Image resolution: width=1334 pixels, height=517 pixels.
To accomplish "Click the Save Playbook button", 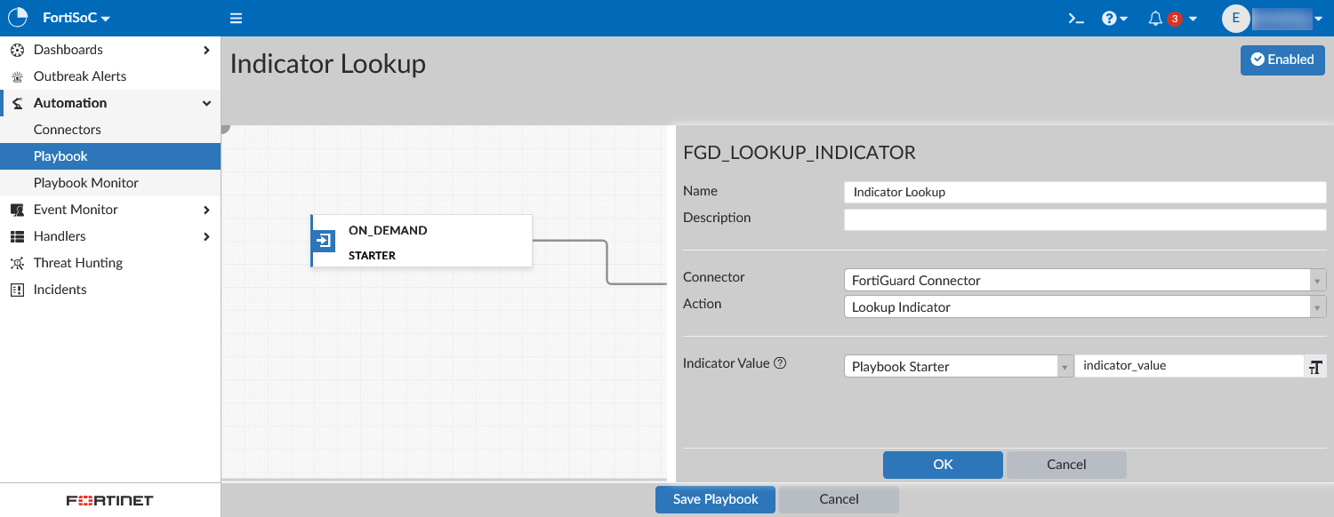I will (x=715, y=499).
